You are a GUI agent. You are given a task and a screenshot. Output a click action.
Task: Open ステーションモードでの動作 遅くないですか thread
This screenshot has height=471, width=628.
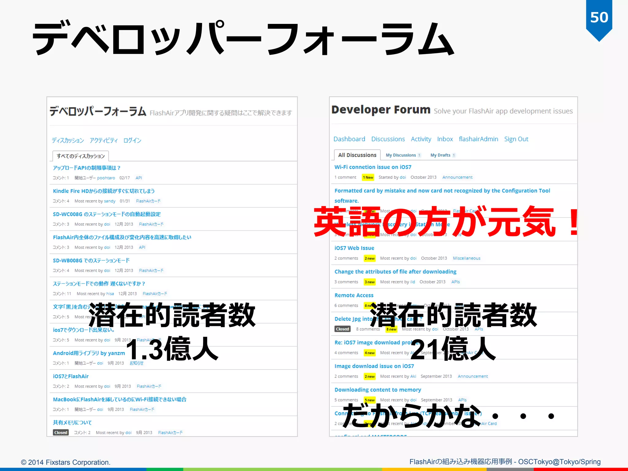coord(99,284)
